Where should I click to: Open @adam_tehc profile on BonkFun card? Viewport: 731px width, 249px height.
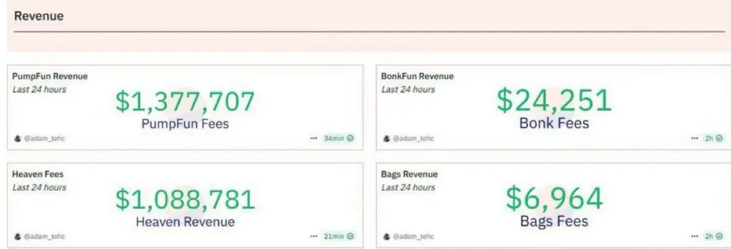point(413,138)
